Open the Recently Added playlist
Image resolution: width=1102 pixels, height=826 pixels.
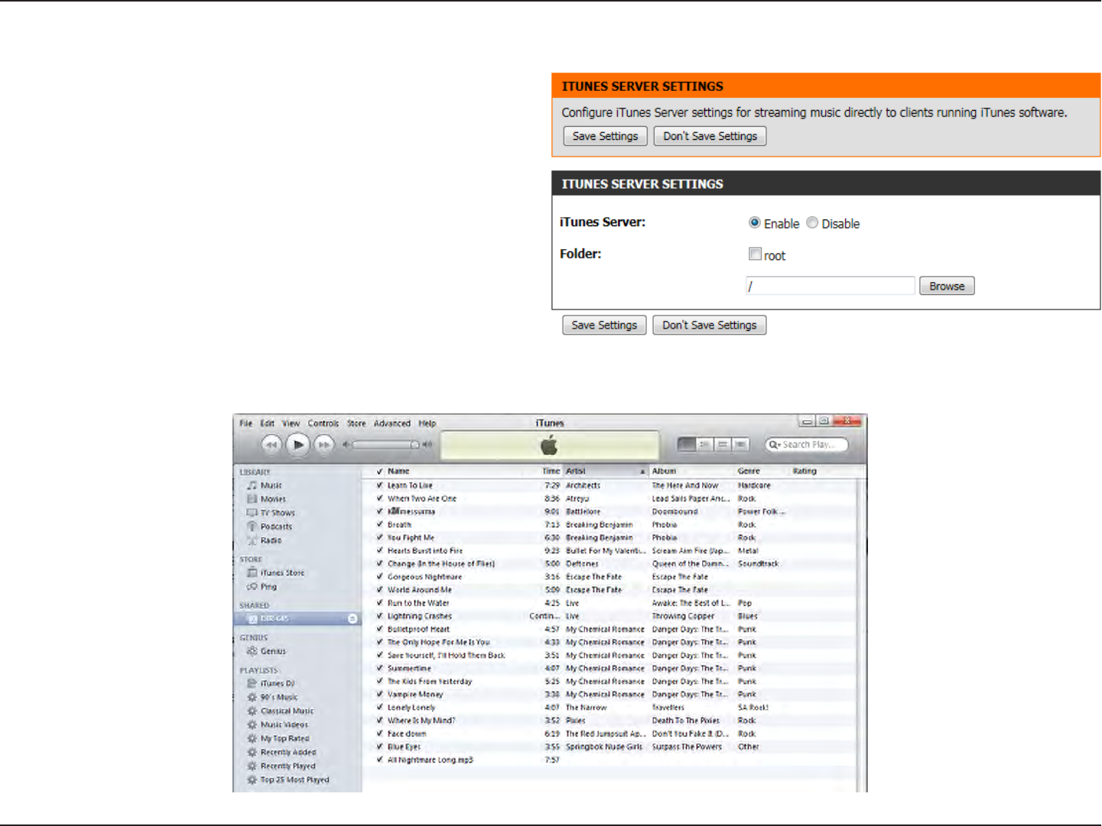point(281,753)
